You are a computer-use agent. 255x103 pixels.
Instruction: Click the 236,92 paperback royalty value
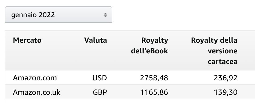point(225,78)
